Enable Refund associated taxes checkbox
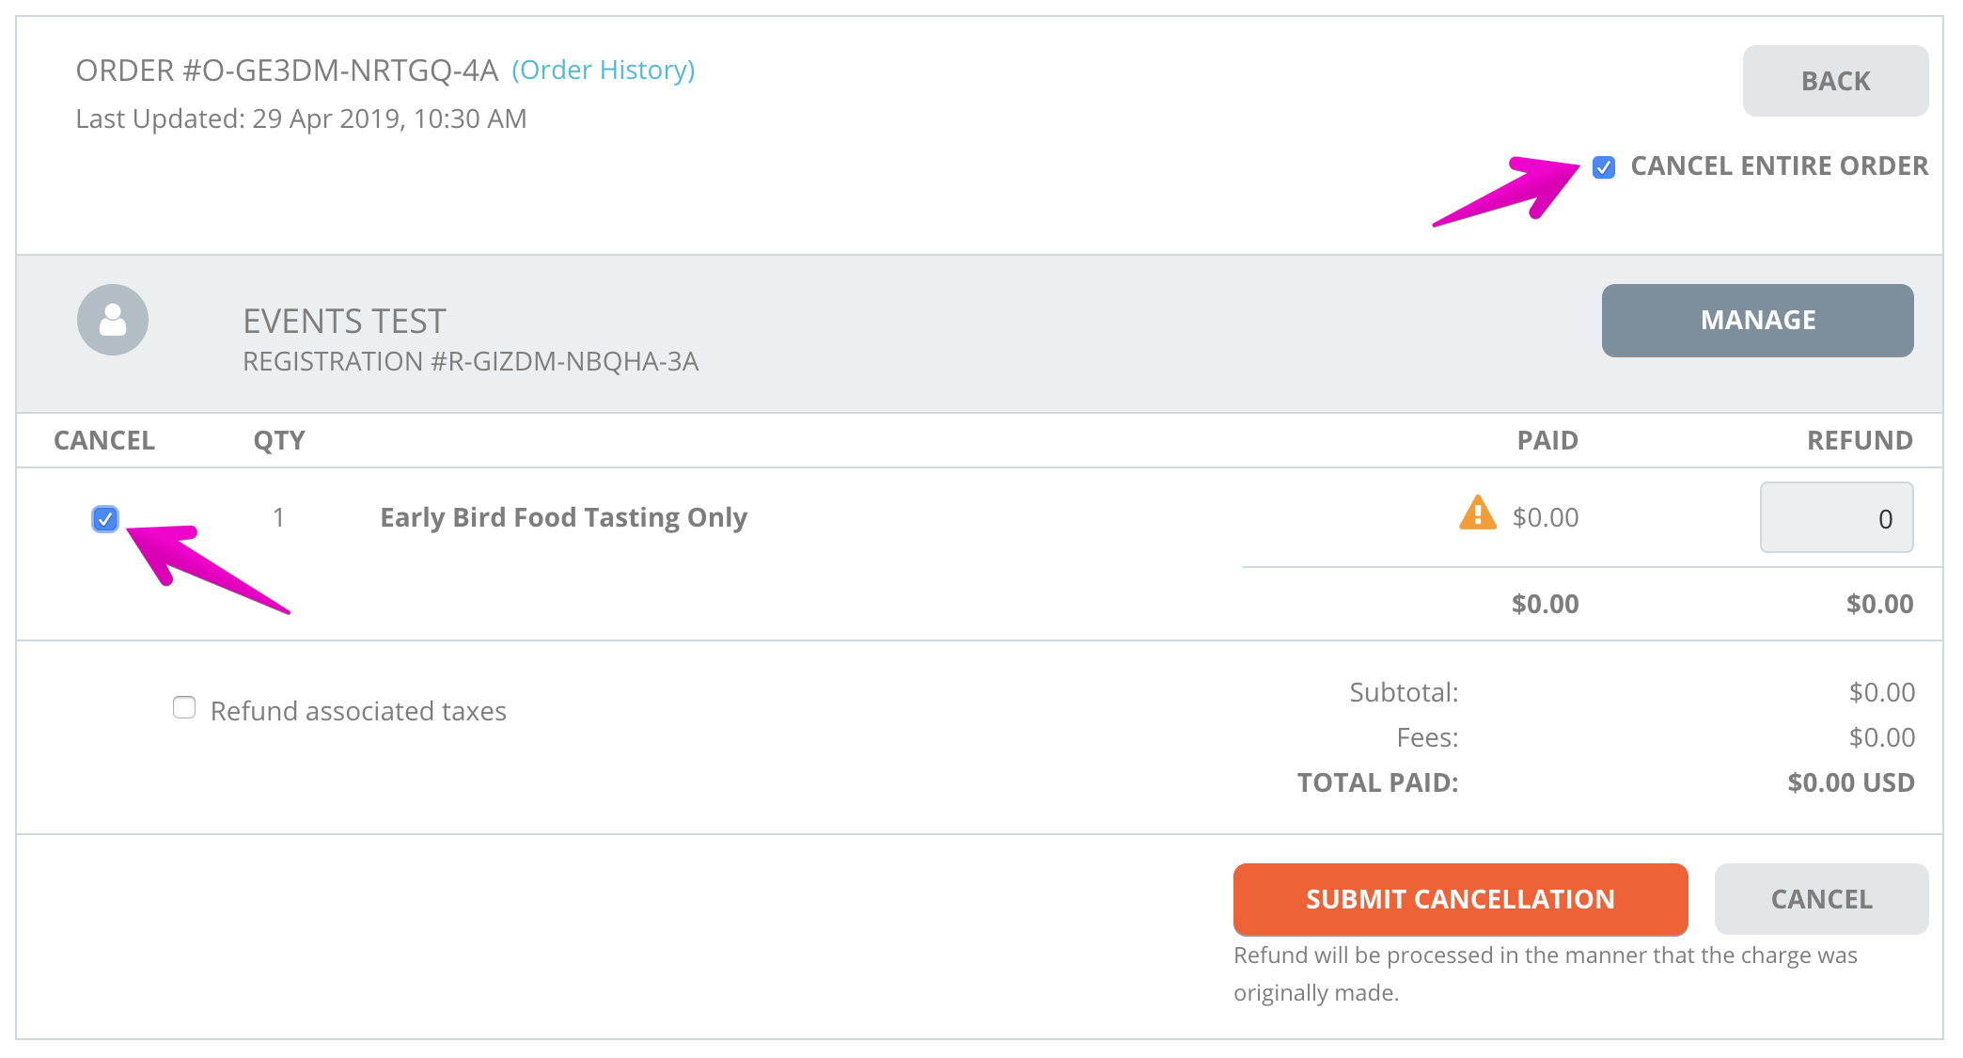Image resolution: width=1963 pixels, height=1058 pixels. (x=184, y=707)
